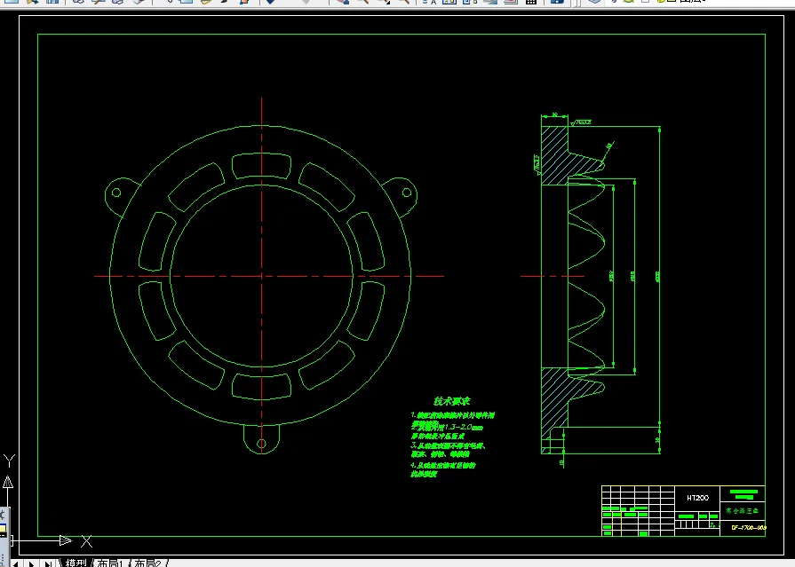Image resolution: width=795 pixels, height=567 pixels.
Task: Open the 布局2 layout tab
Action: coord(148,563)
